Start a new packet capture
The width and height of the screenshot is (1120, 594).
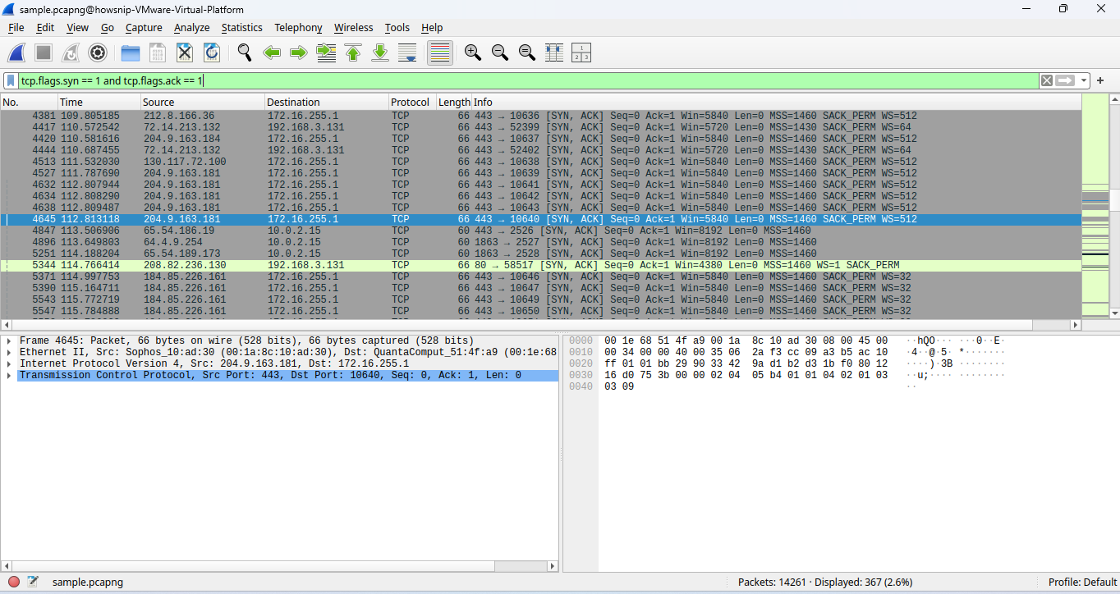pyautogui.click(x=16, y=53)
